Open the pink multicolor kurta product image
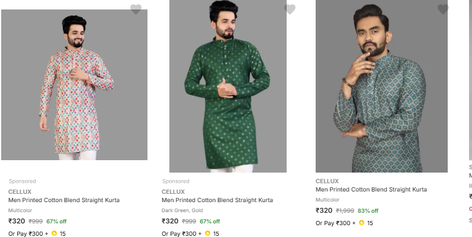The width and height of the screenshot is (472, 237). pyautogui.click(x=74, y=85)
